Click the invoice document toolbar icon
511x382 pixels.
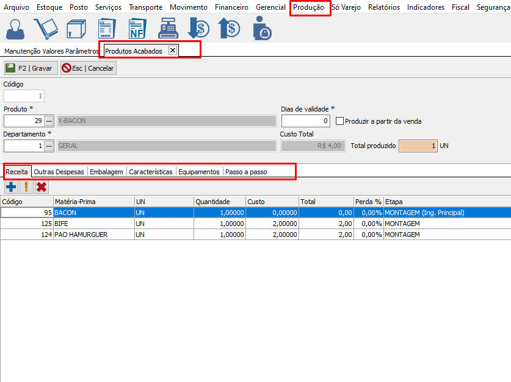(106, 29)
